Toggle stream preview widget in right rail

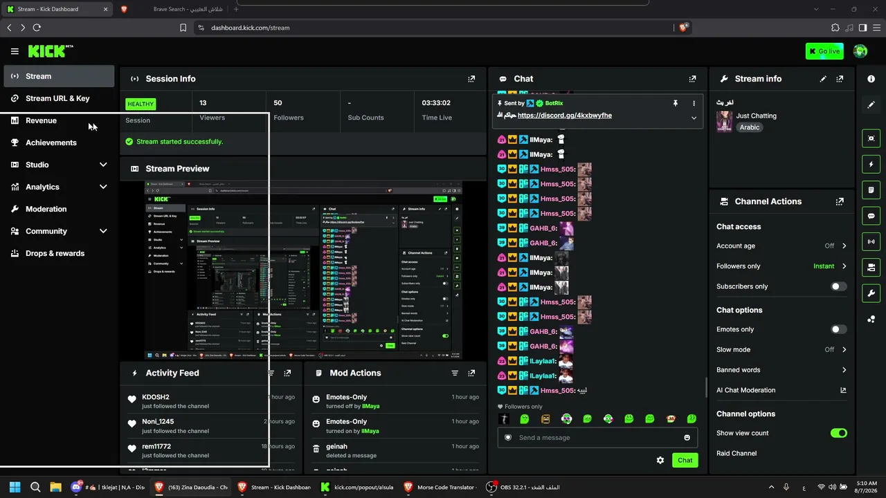click(871, 138)
